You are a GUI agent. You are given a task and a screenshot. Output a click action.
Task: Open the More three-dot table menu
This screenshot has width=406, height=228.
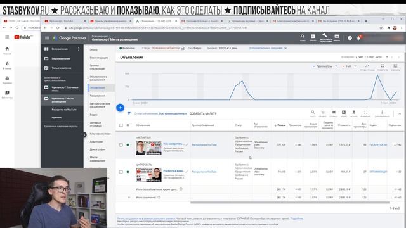coord(382,113)
